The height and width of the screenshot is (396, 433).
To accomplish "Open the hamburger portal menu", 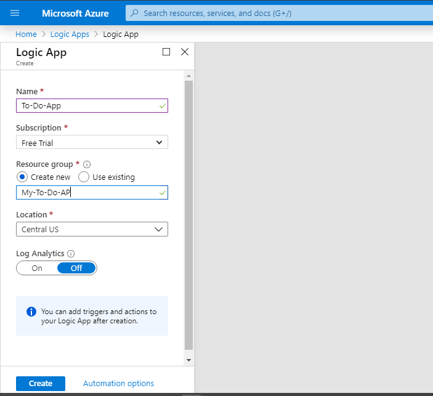I will pos(15,13).
